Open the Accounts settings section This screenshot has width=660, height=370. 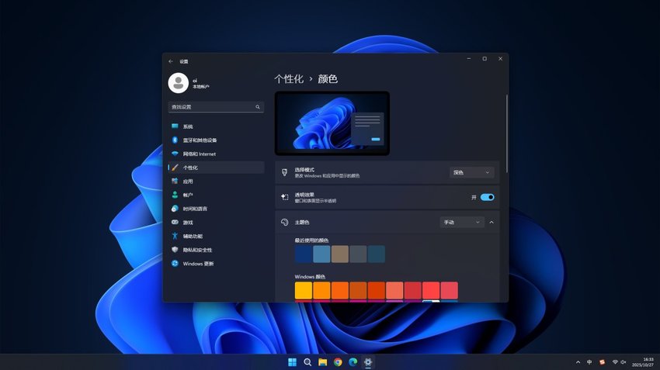(x=188, y=195)
